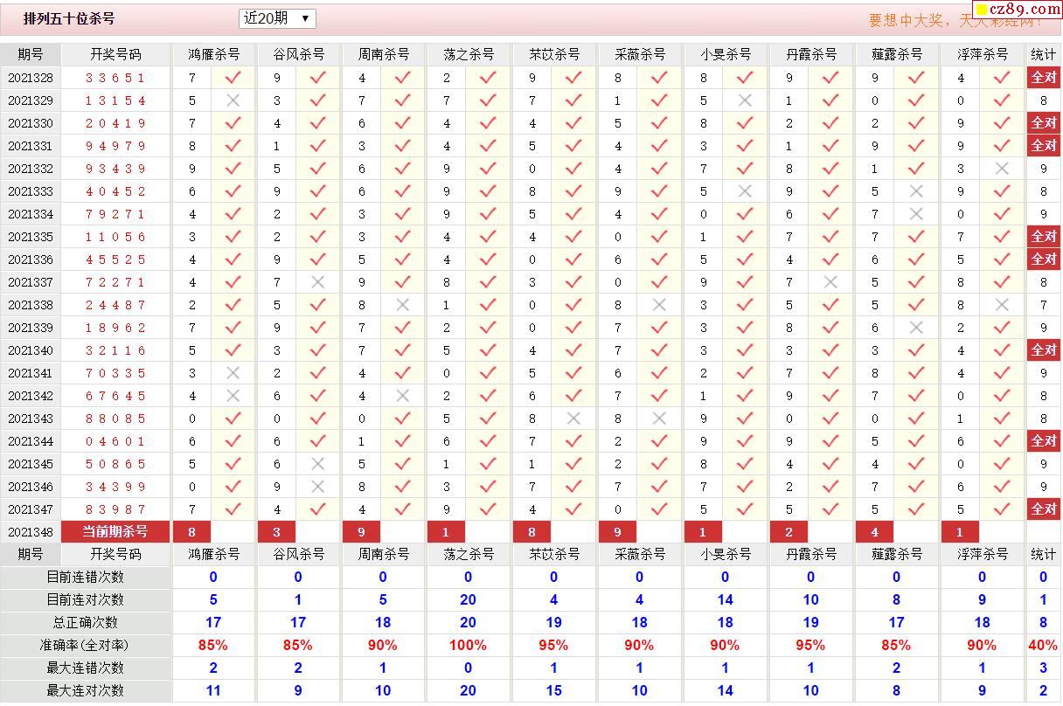This screenshot has width=1063, height=706.
Task: Select period row 2021335
Action: (31, 237)
